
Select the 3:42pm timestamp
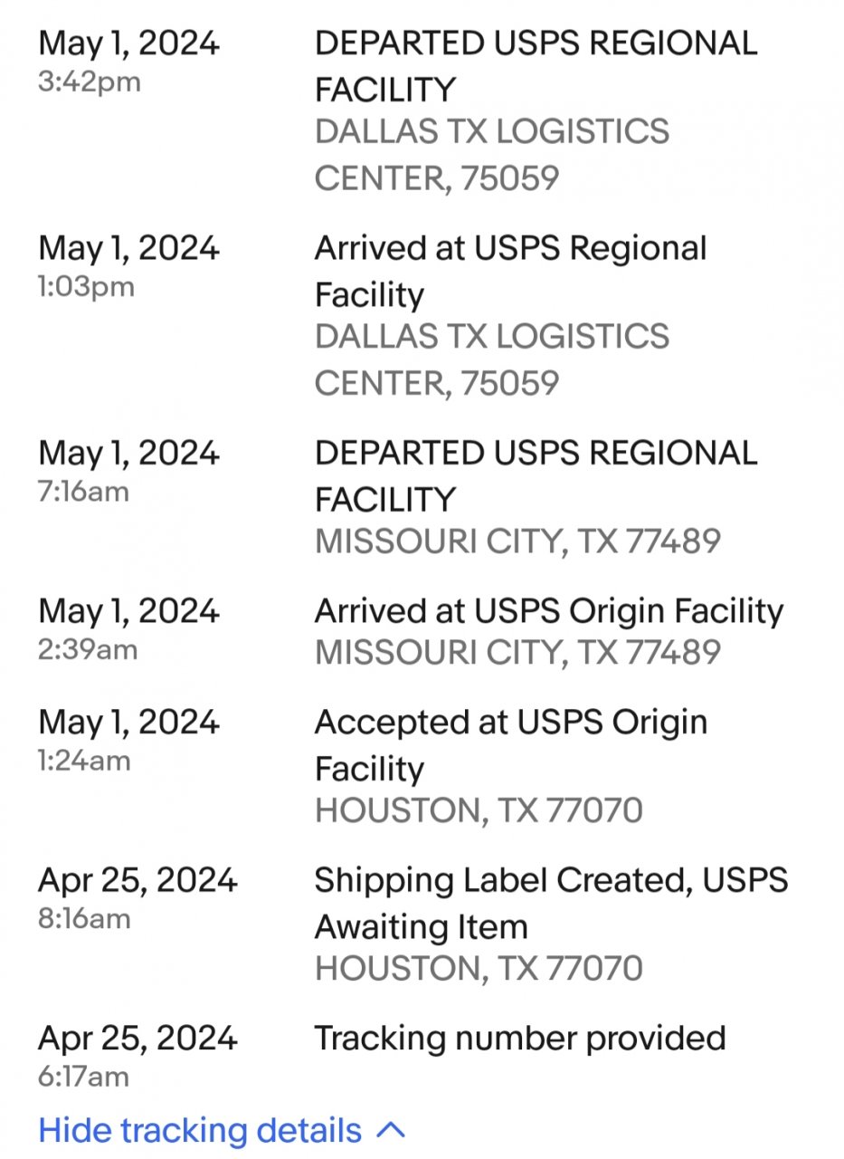(x=90, y=82)
